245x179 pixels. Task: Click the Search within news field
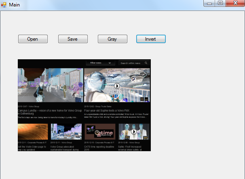click(134, 63)
